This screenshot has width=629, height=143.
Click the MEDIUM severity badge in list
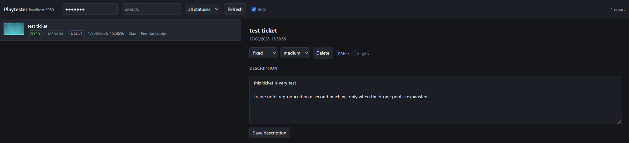(56, 34)
